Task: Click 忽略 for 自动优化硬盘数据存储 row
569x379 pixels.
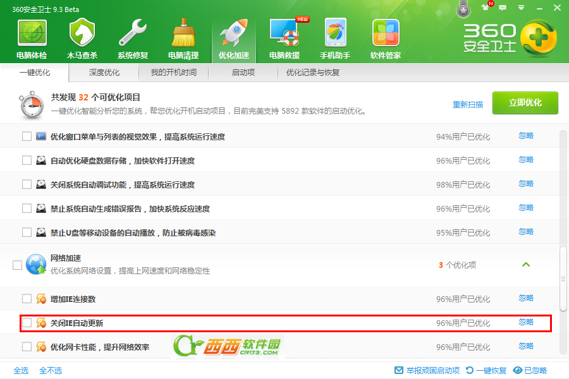Action: 526,160
